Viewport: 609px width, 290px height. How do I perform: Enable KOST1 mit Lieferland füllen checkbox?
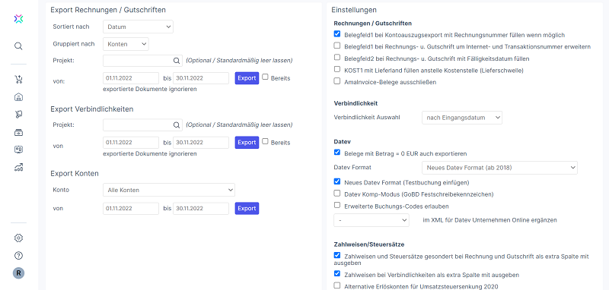click(x=337, y=69)
